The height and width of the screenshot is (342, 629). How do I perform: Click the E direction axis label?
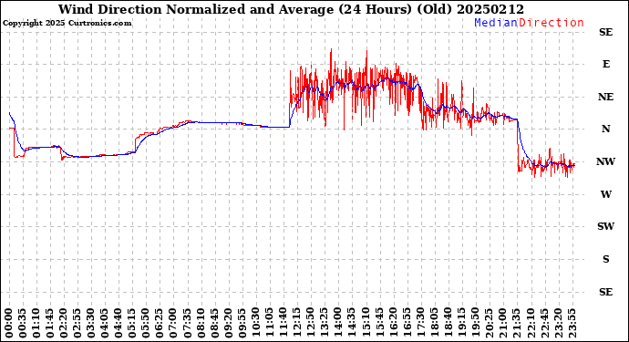[x=606, y=64]
